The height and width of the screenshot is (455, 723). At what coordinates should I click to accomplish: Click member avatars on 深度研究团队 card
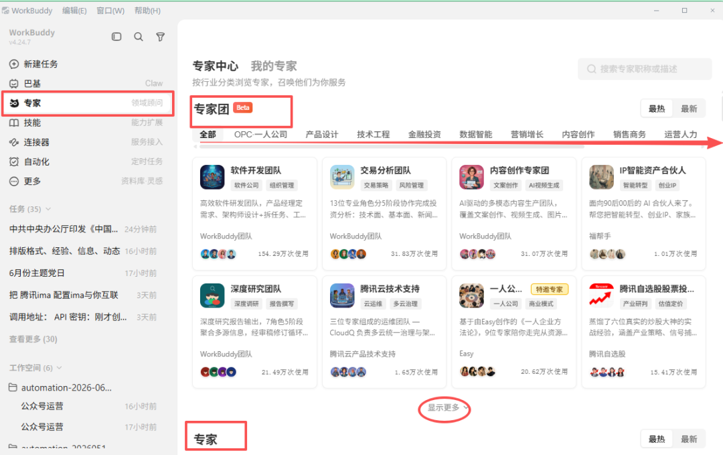point(218,372)
